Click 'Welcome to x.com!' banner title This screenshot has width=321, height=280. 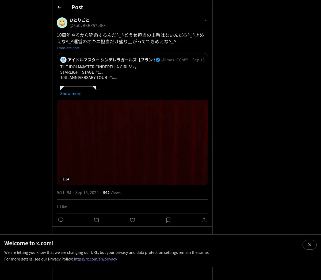[x=29, y=243]
